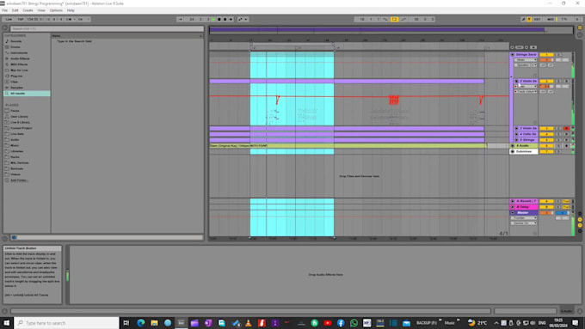The width and height of the screenshot is (585, 329).
Task: Unfold the A Reverb return track
Action: 513,201
